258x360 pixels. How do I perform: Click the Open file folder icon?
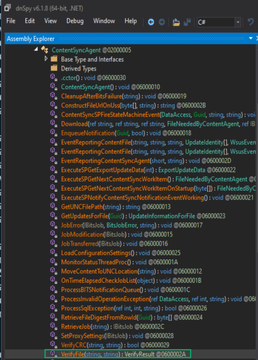point(176,22)
